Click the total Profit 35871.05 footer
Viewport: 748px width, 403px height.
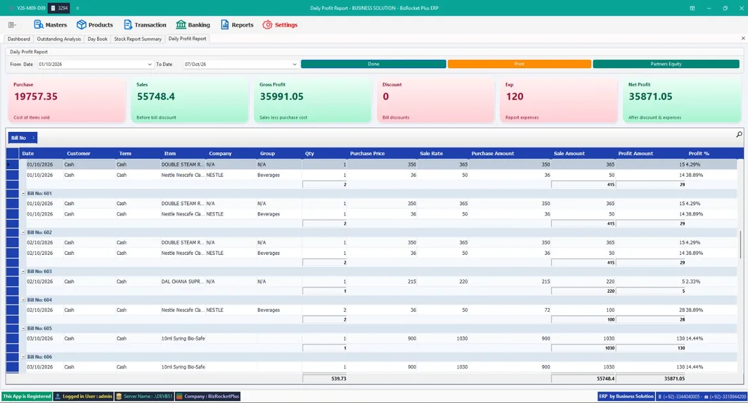pyautogui.click(x=650, y=379)
